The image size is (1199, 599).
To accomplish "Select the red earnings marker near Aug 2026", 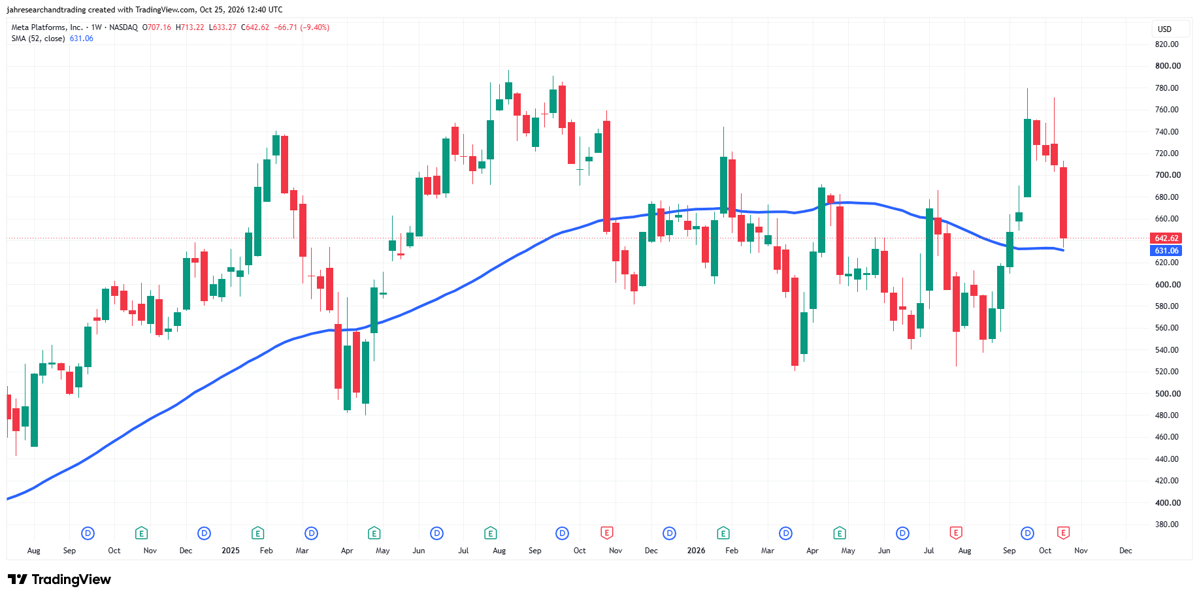I will pyautogui.click(x=955, y=533).
